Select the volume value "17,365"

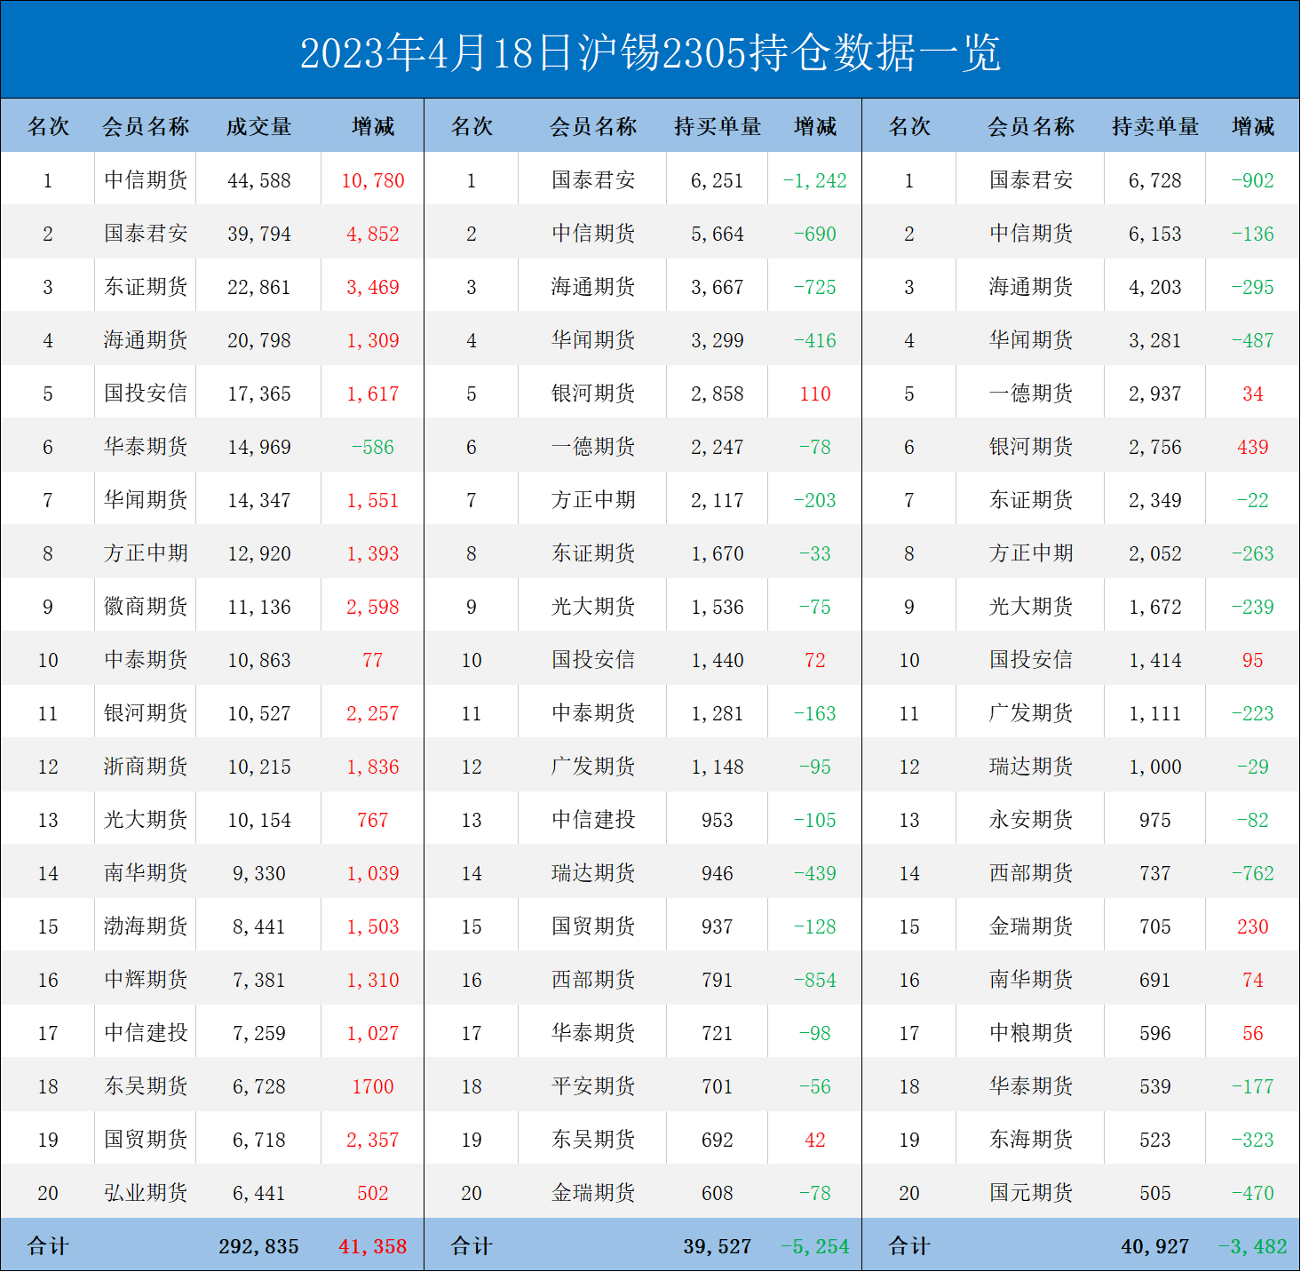point(259,394)
